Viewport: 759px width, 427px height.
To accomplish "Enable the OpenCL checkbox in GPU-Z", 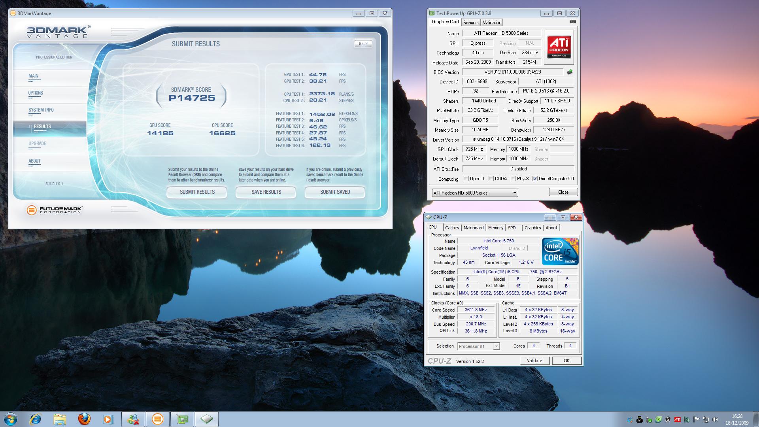I will [x=466, y=179].
